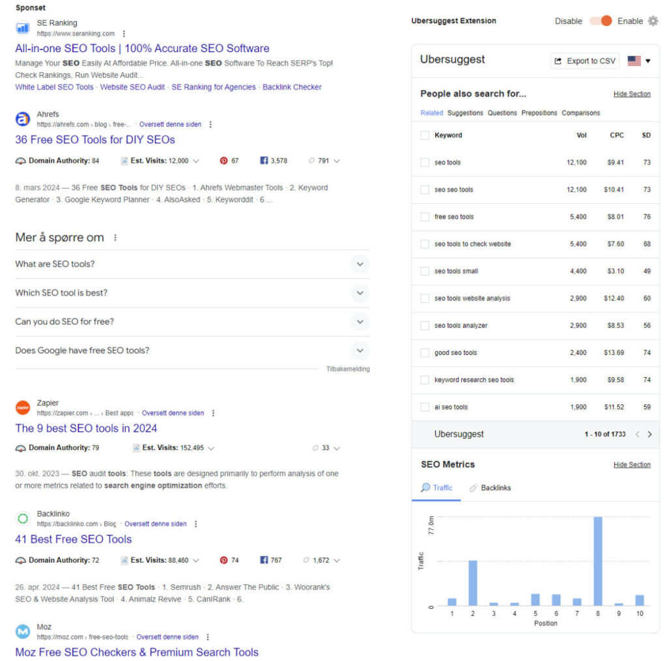Toggle the Ubersuggest Disable/Enable switch
667x661 pixels.
(x=601, y=21)
